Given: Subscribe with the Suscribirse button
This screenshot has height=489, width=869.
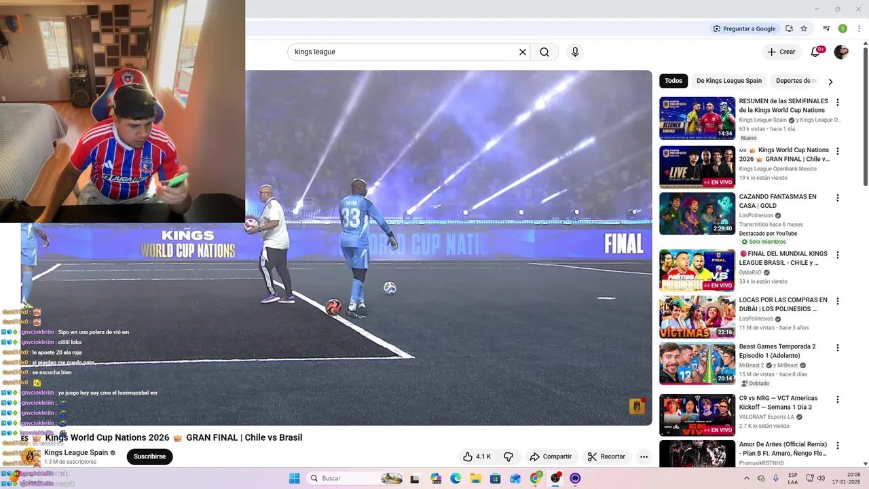Looking at the screenshot, I should (x=149, y=456).
